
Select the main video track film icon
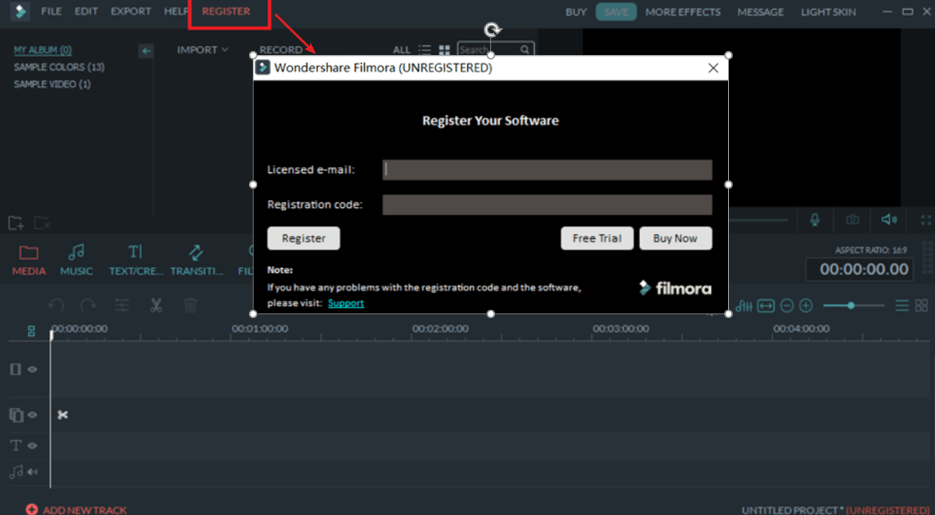click(15, 369)
